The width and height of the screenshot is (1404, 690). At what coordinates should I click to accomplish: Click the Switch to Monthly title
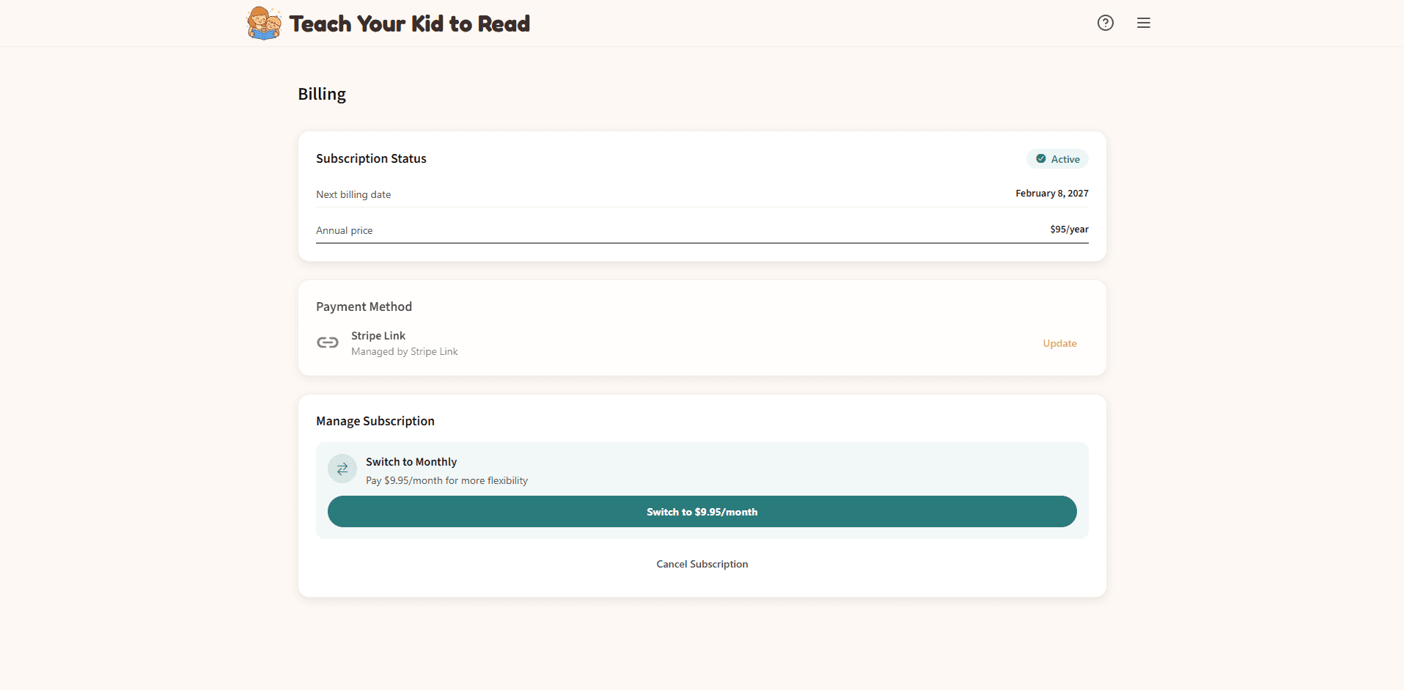coord(411,462)
